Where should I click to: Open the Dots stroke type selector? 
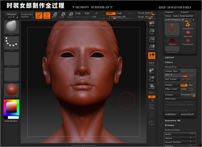11,43
